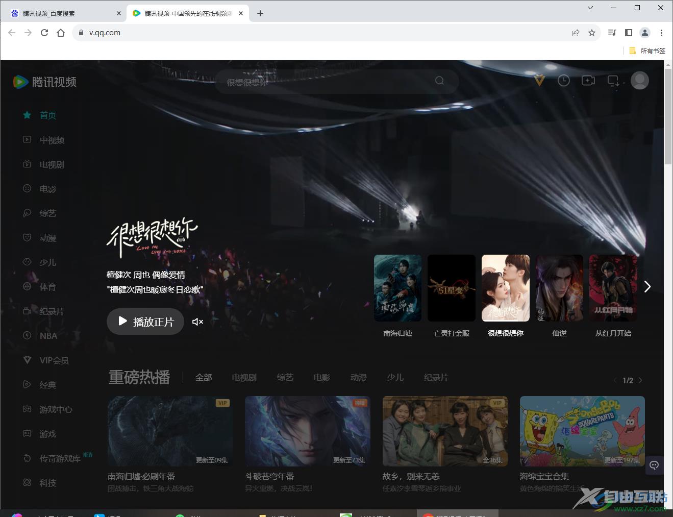Viewport: 673px width, 517px height.
Task: Select the 电视剧 filter tab in 重磅热播
Action: (244, 378)
